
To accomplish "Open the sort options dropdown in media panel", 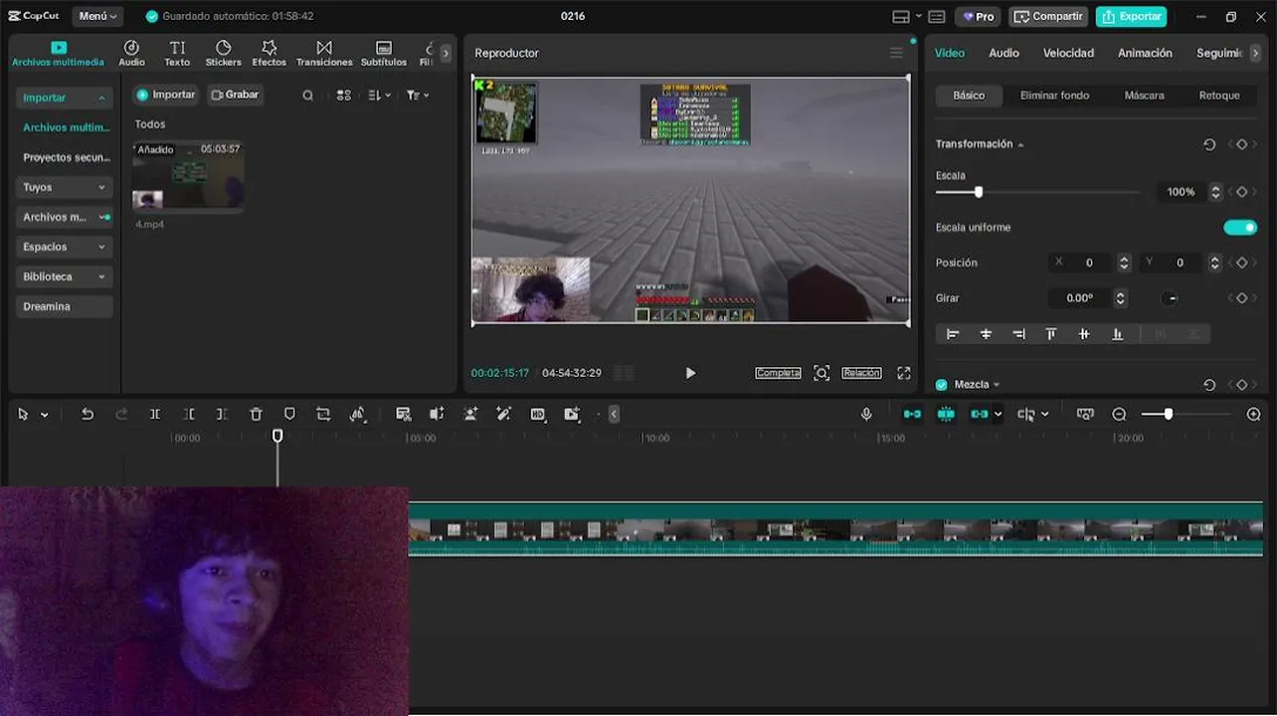I will click(x=380, y=95).
